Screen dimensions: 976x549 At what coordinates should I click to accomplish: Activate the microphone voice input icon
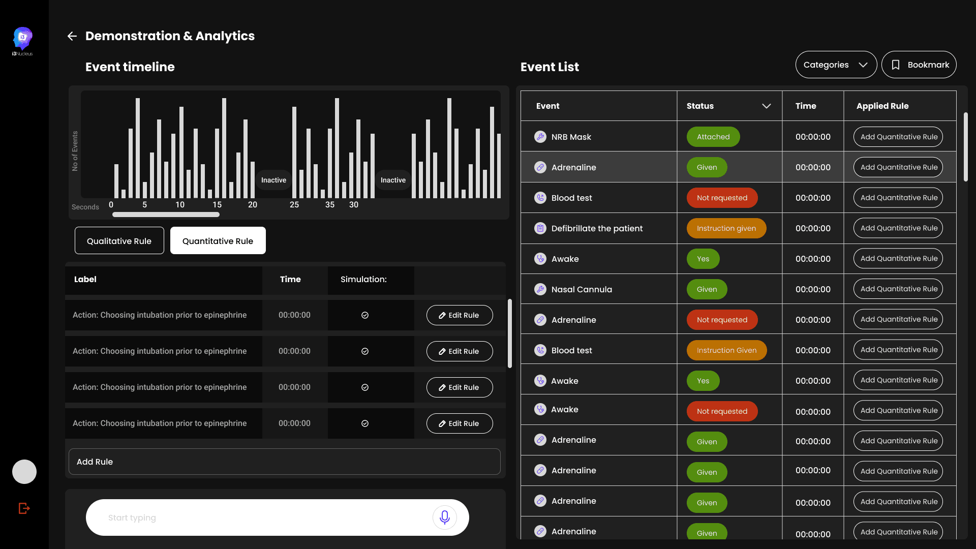(445, 517)
